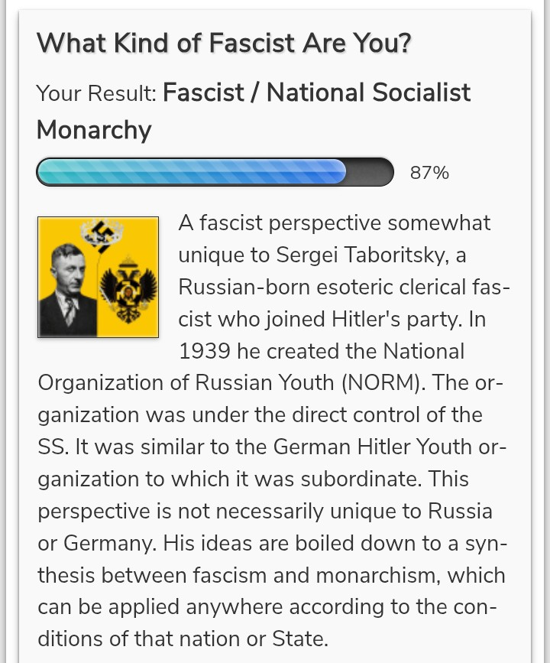The image size is (550, 663).
Task: Click the 87% score label
Action: pos(429,173)
